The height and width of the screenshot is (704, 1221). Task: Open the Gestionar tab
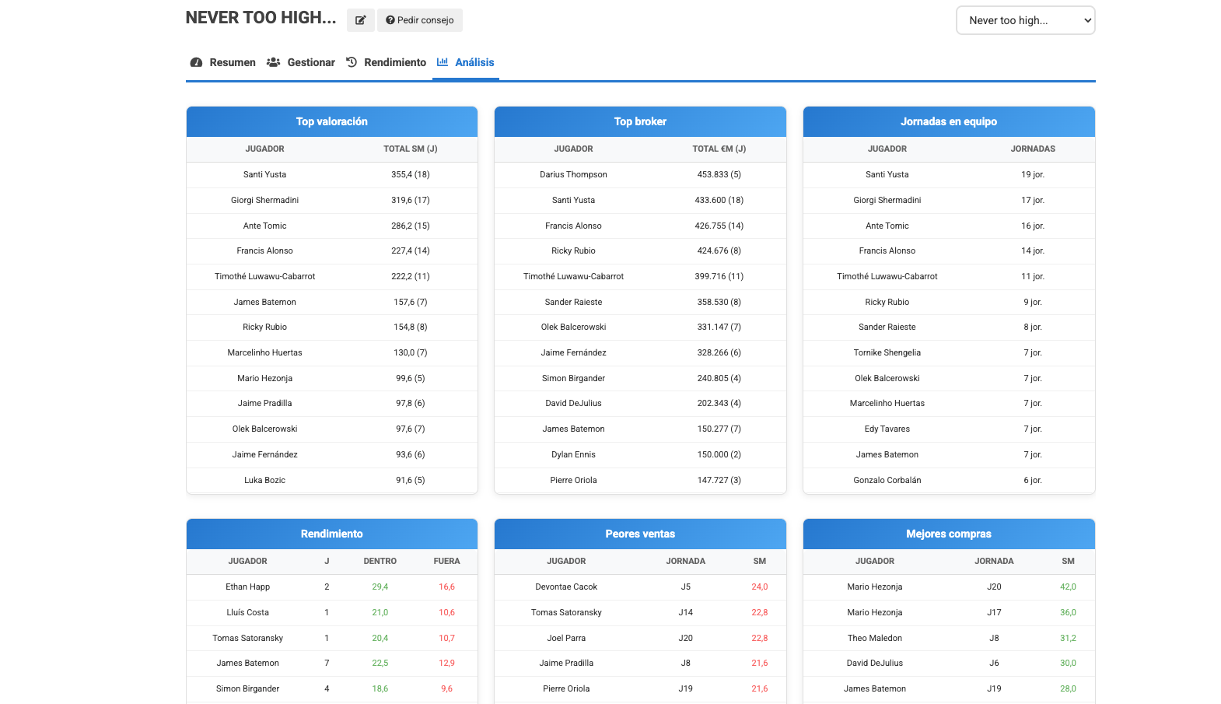tap(311, 62)
